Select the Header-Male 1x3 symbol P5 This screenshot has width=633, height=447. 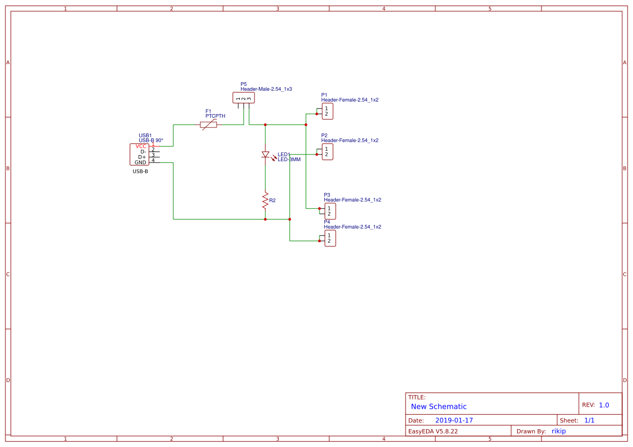[243, 97]
